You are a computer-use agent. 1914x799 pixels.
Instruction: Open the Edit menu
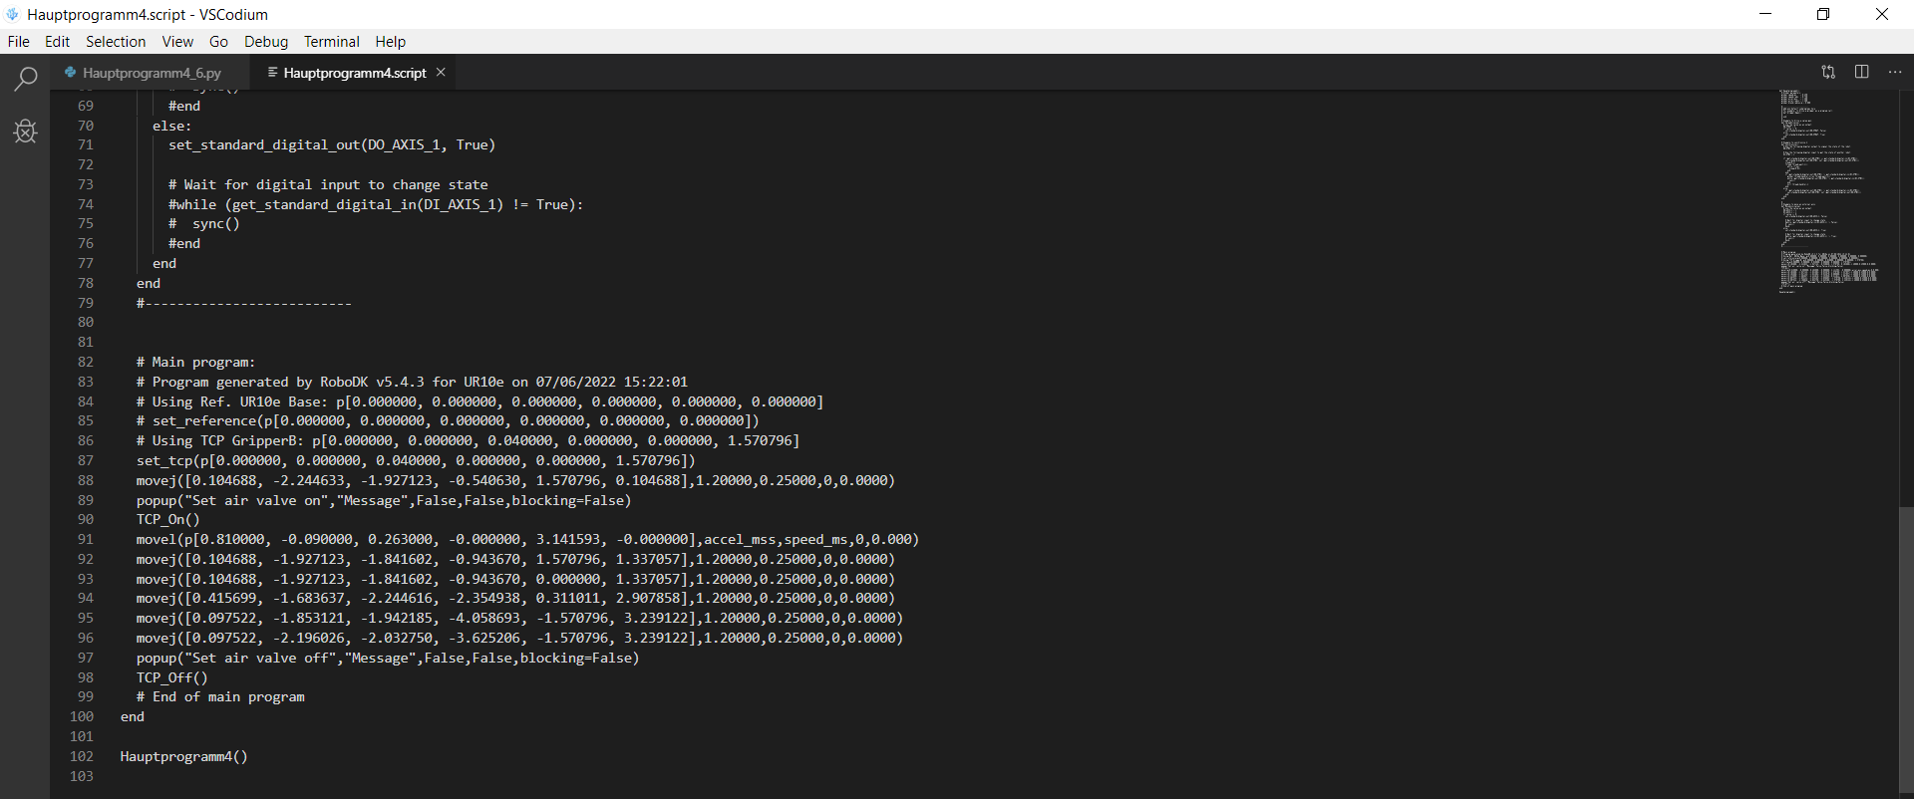point(57,42)
